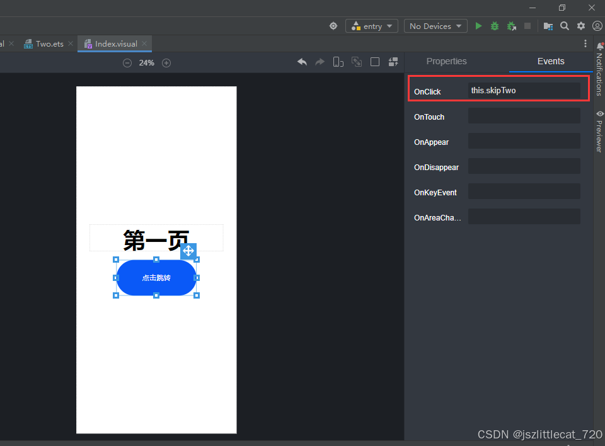Click the undo arrow in designer toolbar
This screenshot has height=446, width=605.
pyautogui.click(x=302, y=62)
